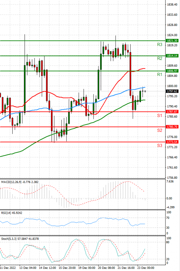Click the R1 resistance price tag 1806.97

click(x=172, y=71)
